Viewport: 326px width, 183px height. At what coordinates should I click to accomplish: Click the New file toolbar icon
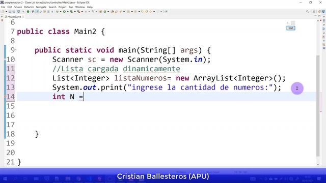pyautogui.click(x=3, y=12)
